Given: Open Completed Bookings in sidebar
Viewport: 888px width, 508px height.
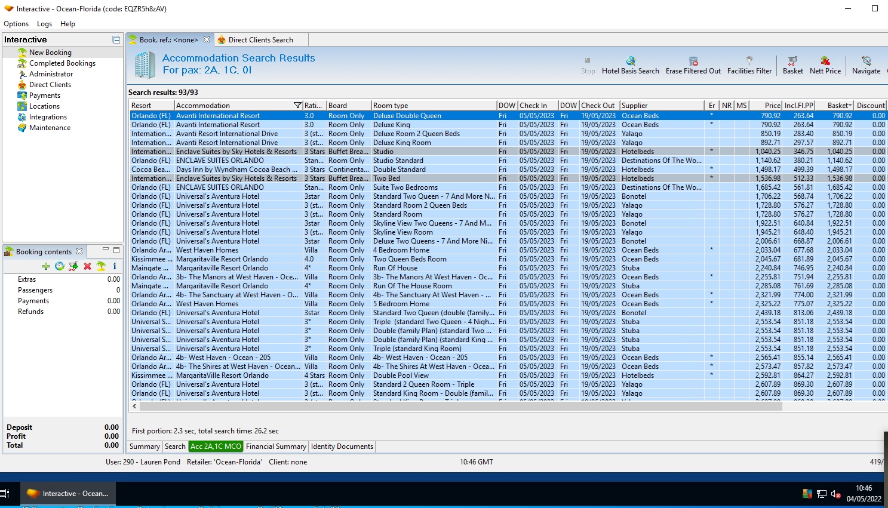Looking at the screenshot, I should click(62, 63).
